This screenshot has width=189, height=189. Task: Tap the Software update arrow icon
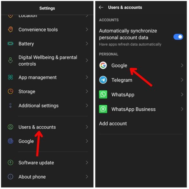click(x=10, y=163)
